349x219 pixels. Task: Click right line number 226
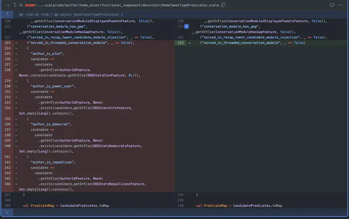coord(180,206)
